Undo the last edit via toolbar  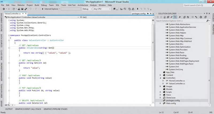tap(30, 9)
